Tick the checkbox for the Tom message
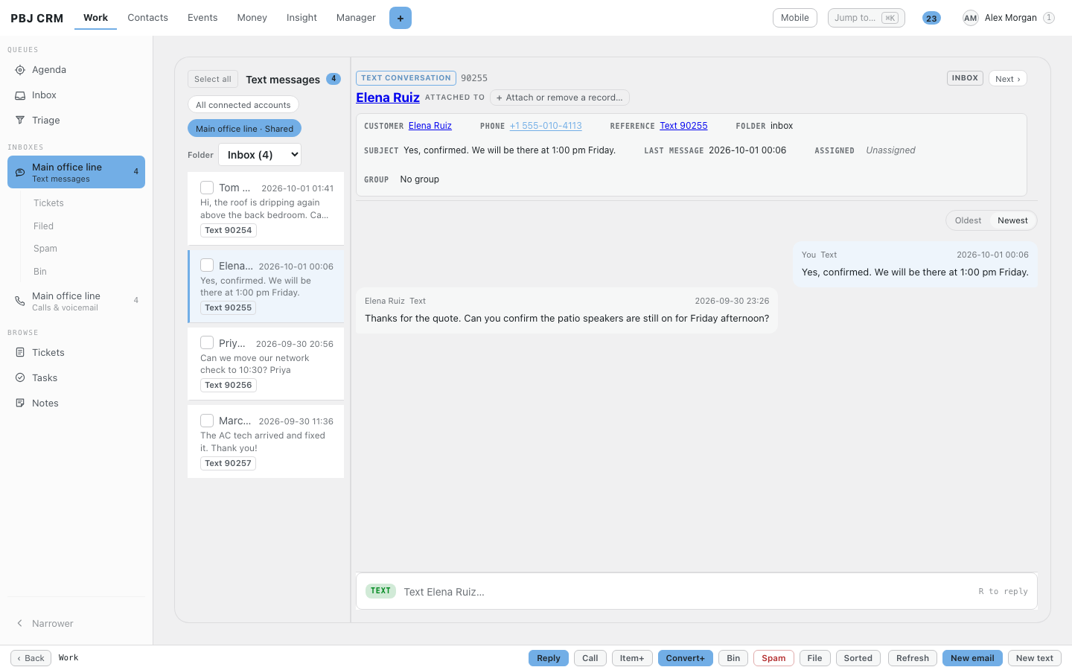Viewport: 1072px width, 670px height. (207, 188)
